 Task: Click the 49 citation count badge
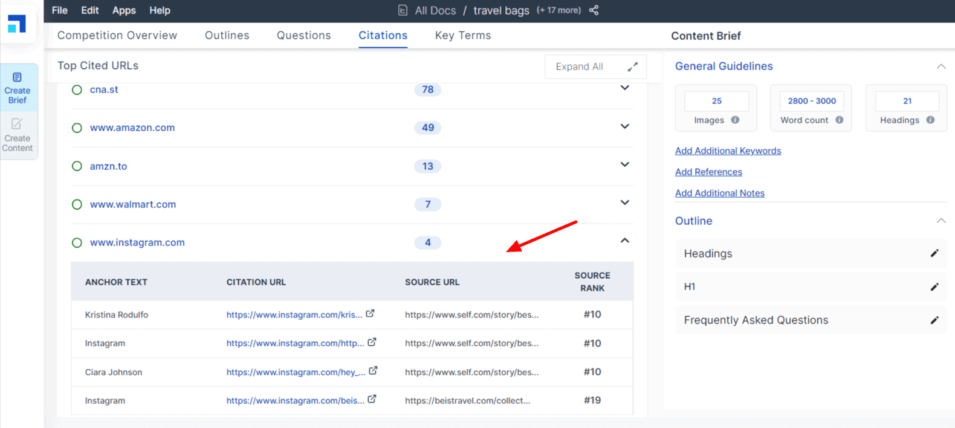tap(427, 128)
